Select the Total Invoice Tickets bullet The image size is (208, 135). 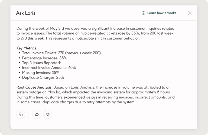(61, 53)
